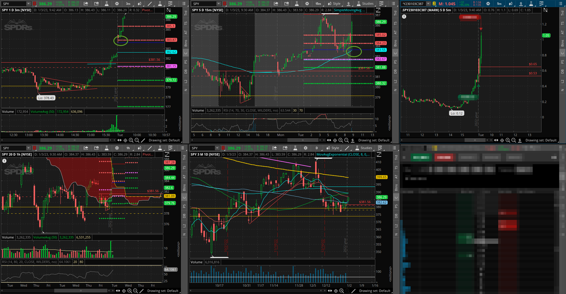Click gear settings on SPY 5 D 15m chart
Viewport: 566px width, 294px height.
[x=307, y=3]
